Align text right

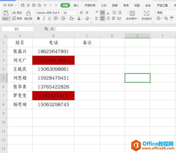coord(108,18)
